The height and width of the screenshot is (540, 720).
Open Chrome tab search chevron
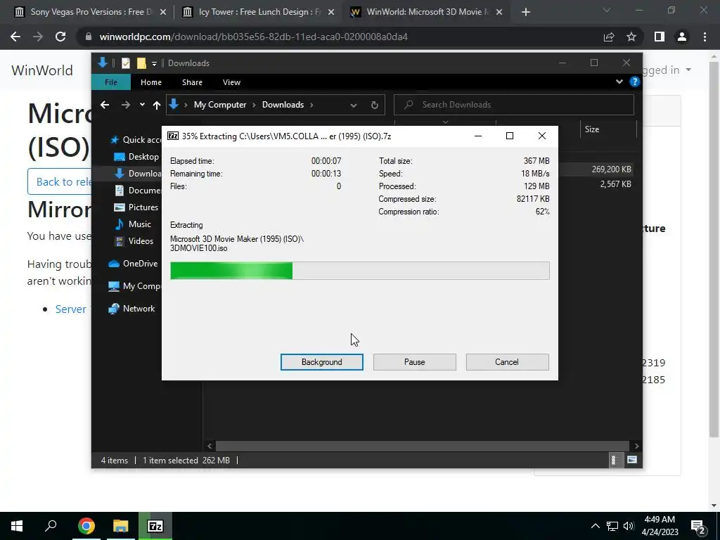coord(607,10)
